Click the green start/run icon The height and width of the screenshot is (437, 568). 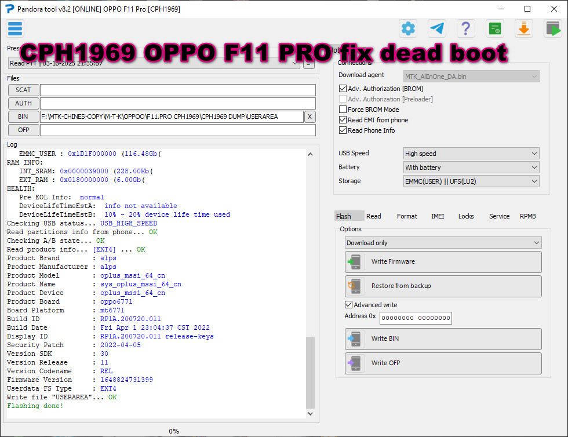tap(552, 28)
